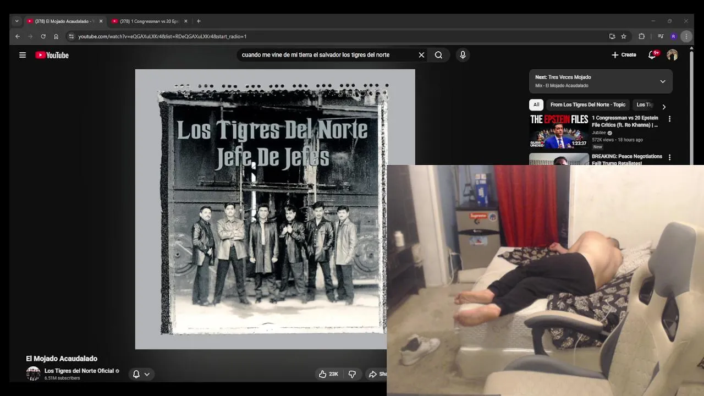View site information icon in address bar
The image size is (704, 396).
coord(71,36)
